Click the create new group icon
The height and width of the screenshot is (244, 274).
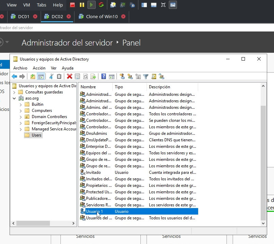coord(130,77)
